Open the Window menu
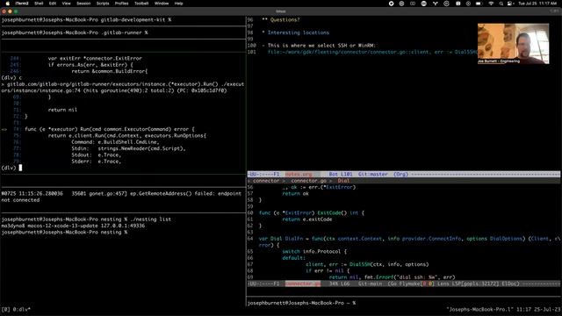Viewport: 562px width, 316px height. point(162,4)
